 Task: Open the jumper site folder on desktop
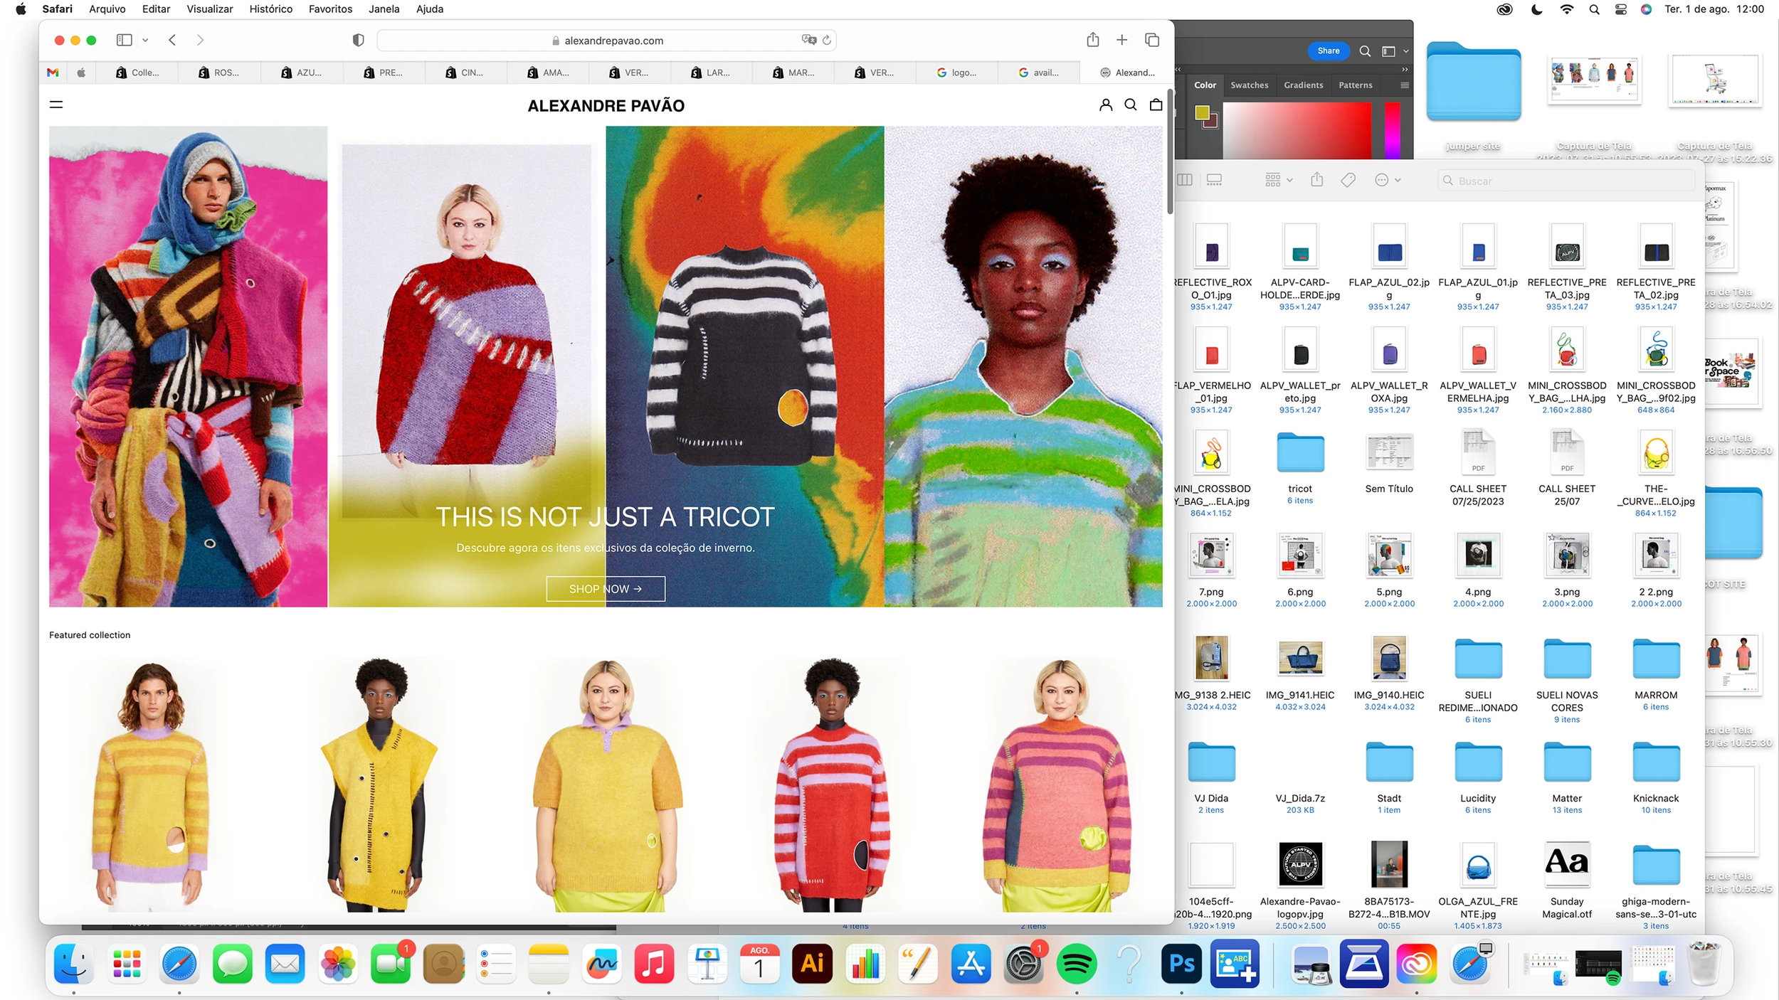[x=1474, y=82]
